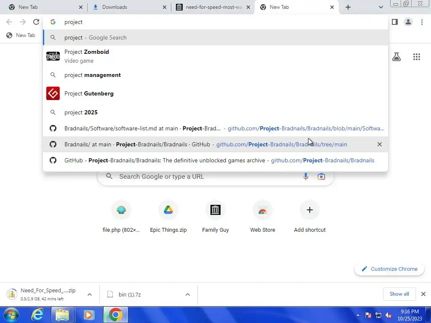The height and width of the screenshot is (323, 431).
Task: Close the Downloads tab
Action: 165,7
